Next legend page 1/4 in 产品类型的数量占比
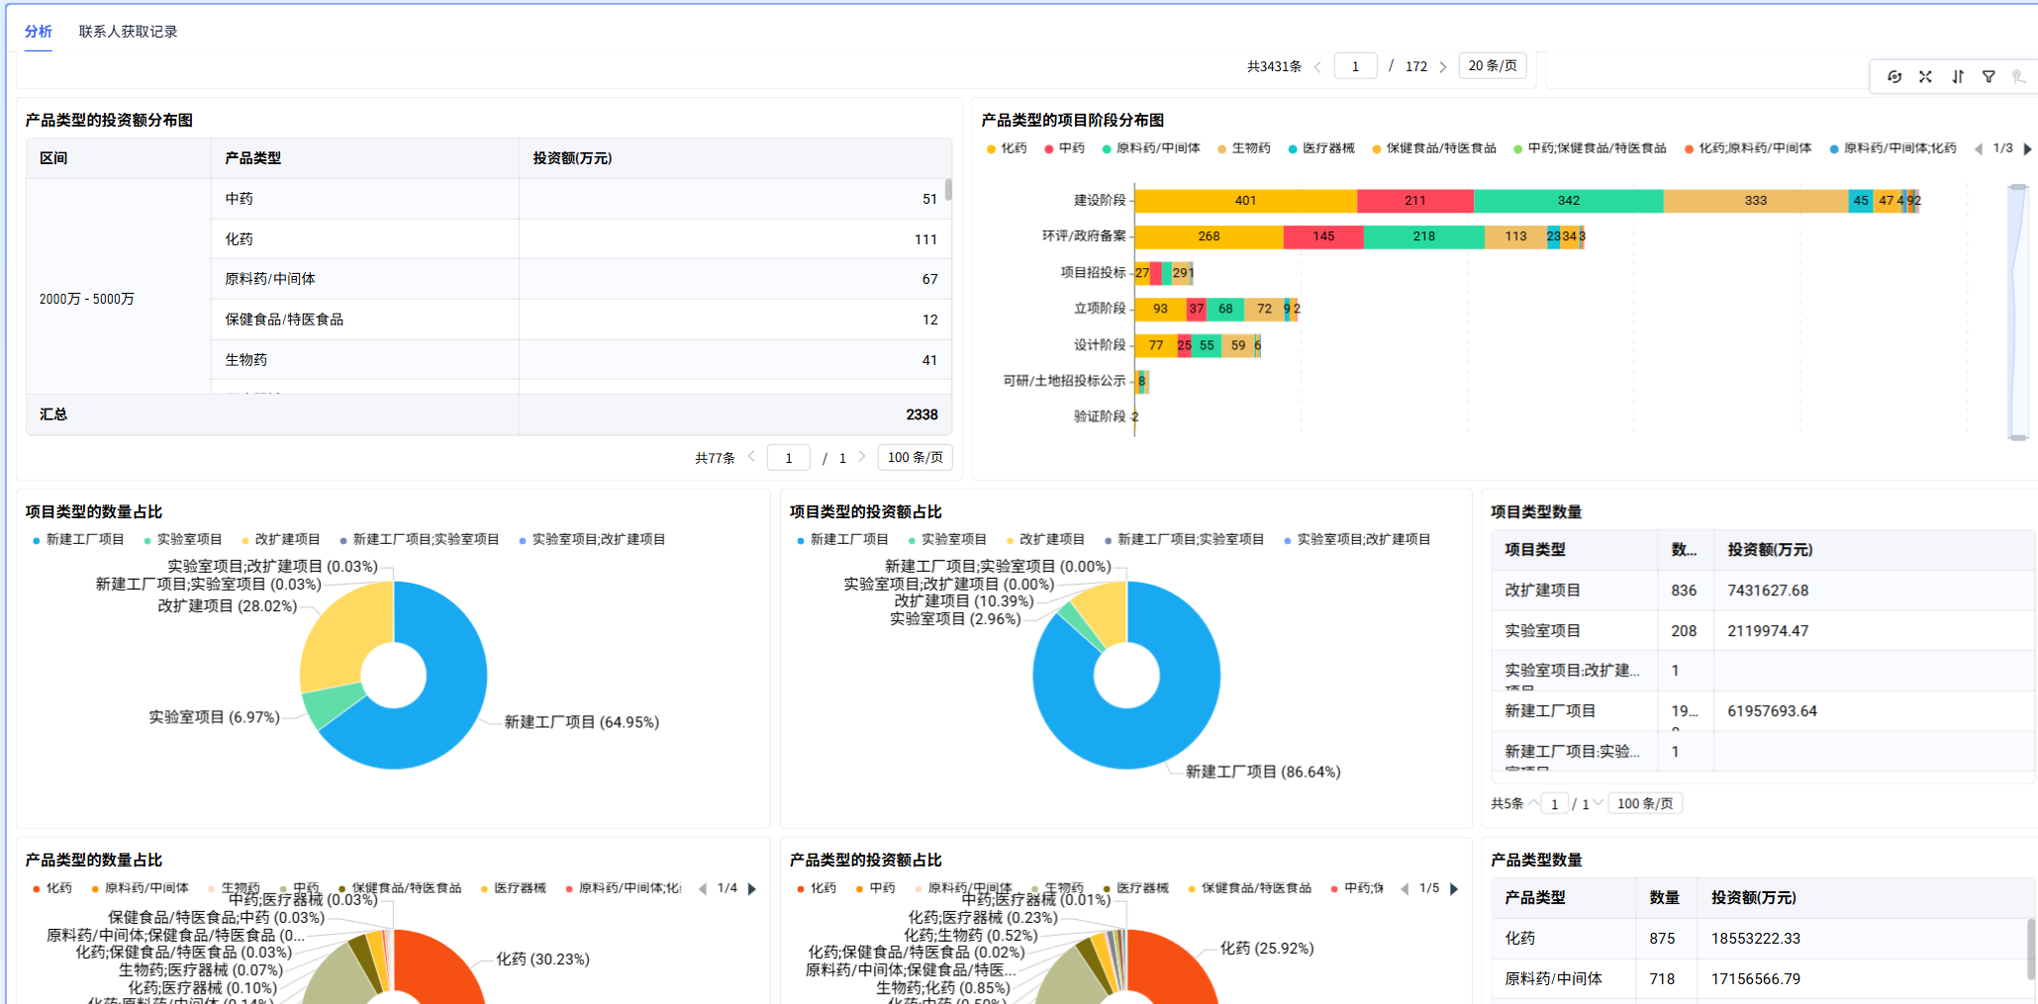Image resolution: width=2038 pixels, height=1004 pixels. 752,889
